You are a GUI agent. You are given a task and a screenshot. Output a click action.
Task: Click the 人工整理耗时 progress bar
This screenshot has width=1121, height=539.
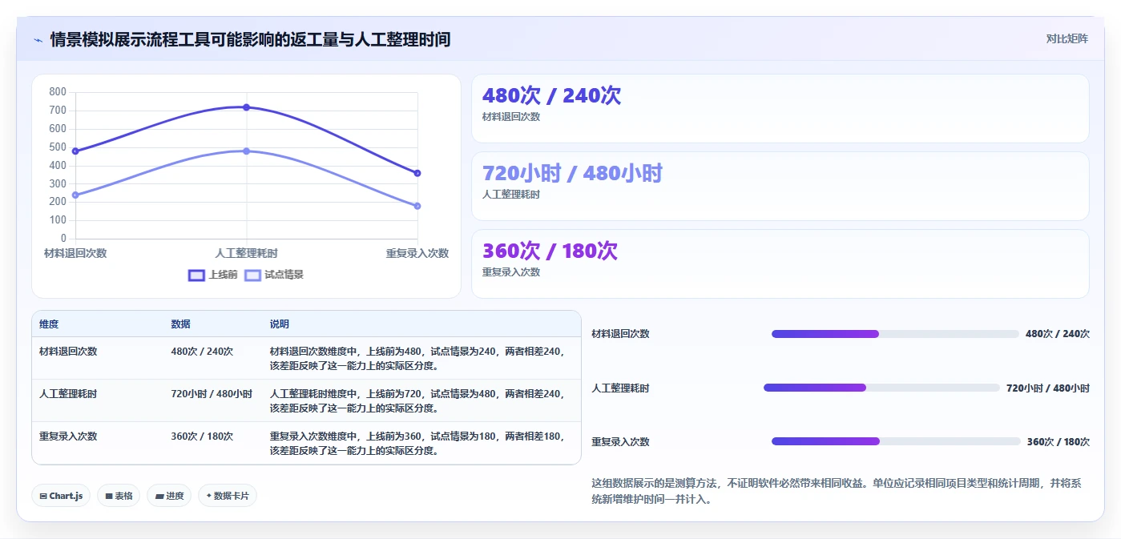pyautogui.click(x=881, y=388)
